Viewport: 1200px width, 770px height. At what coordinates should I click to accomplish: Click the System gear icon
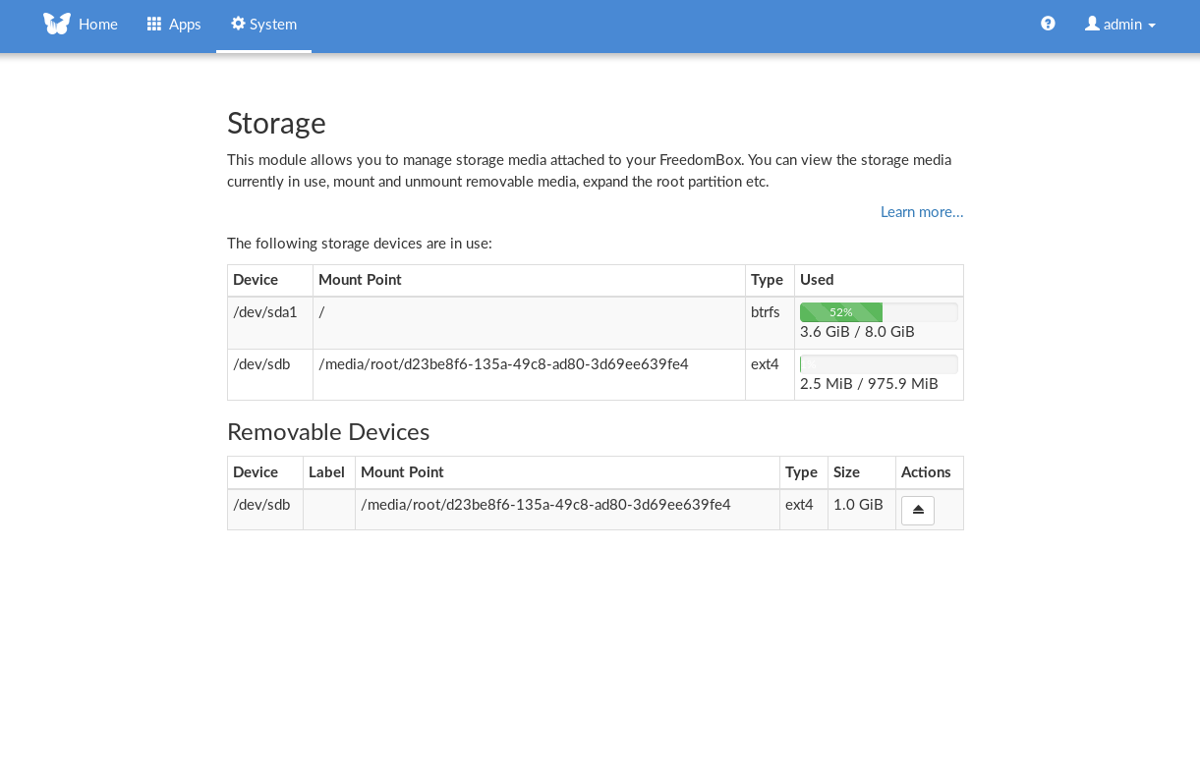[x=238, y=24]
